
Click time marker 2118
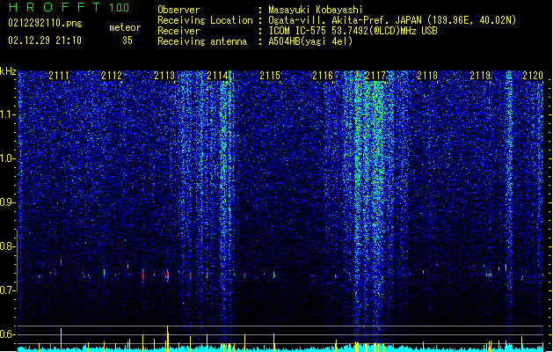pyautogui.click(x=427, y=75)
